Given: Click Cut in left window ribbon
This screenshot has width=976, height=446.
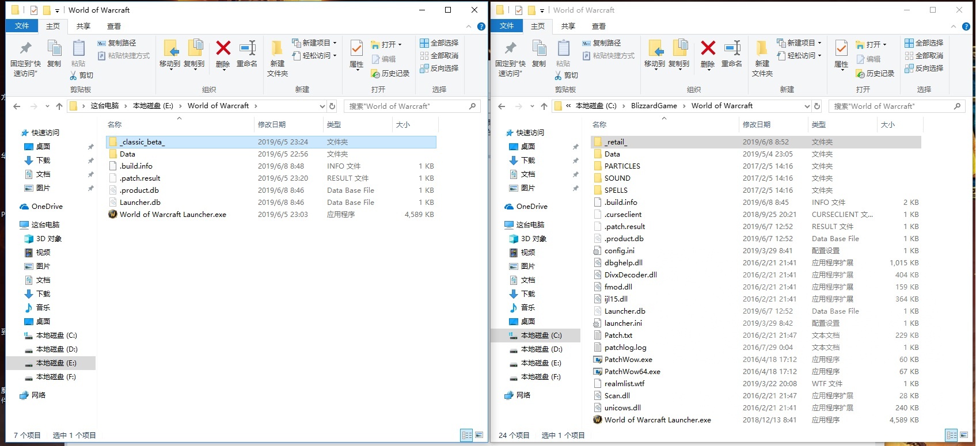Looking at the screenshot, I should 81,75.
